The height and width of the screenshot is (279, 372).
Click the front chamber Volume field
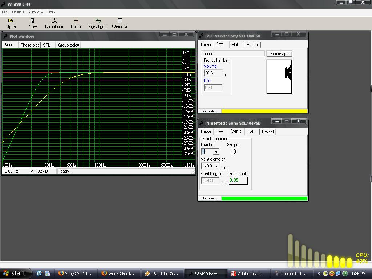(x=213, y=73)
